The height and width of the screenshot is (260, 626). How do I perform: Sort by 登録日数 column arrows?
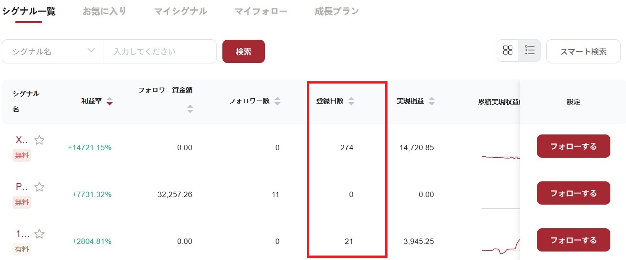tap(351, 101)
